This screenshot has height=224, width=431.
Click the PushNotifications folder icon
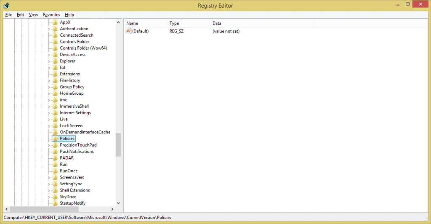55,152
